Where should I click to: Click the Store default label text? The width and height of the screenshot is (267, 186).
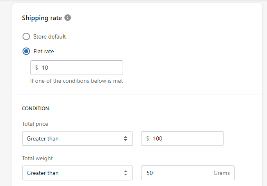click(x=50, y=36)
